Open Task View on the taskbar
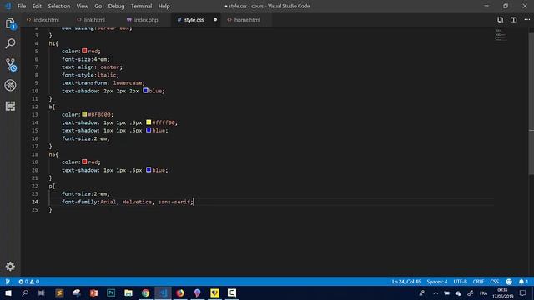Viewport: 534px width, 300px height. pyautogui.click(x=42, y=292)
